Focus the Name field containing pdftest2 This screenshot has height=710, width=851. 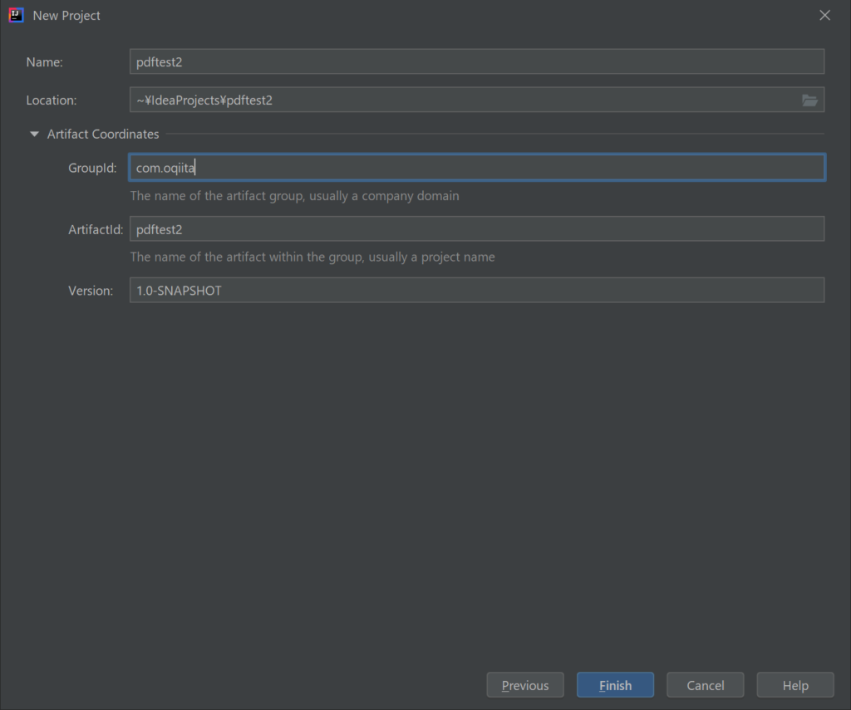click(476, 61)
